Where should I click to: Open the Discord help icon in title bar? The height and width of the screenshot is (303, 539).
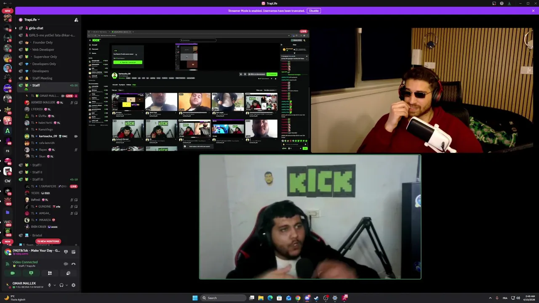[x=502, y=3]
